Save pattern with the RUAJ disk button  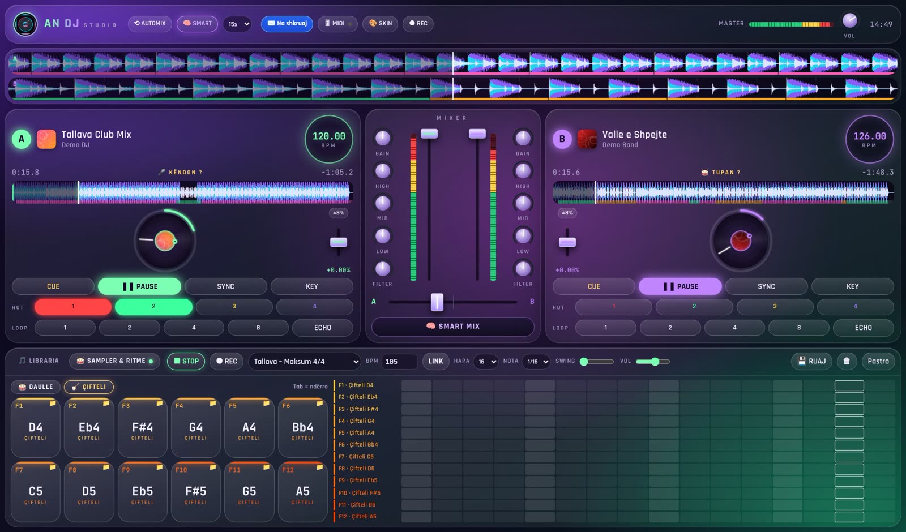pos(811,361)
